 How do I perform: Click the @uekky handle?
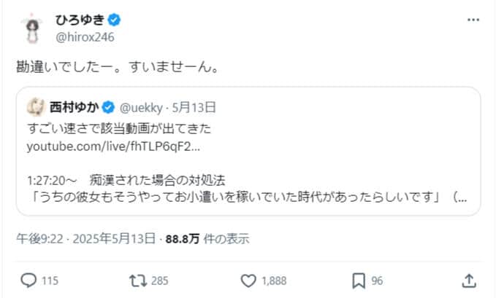point(141,108)
